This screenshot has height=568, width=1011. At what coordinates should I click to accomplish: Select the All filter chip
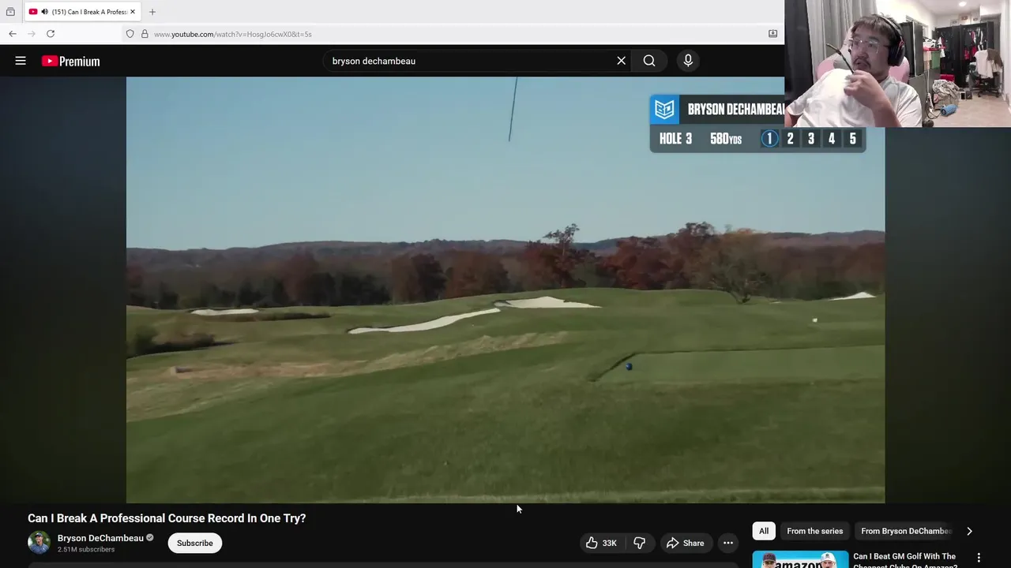coord(764,531)
